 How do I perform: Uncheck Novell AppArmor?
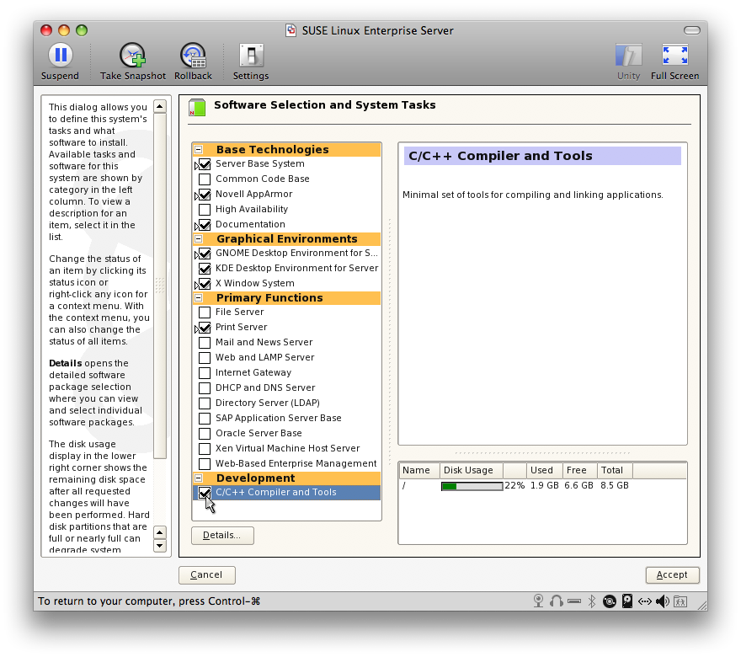[x=205, y=195]
